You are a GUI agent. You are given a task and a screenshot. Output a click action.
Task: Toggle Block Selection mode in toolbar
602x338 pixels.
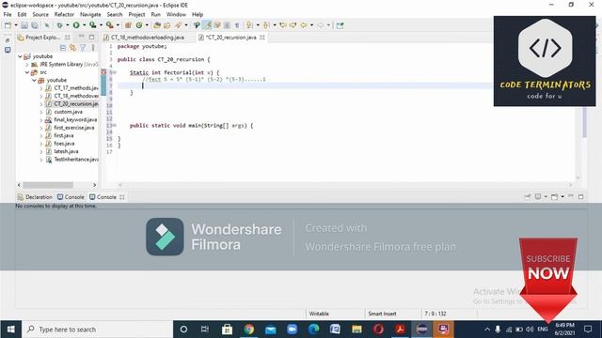(x=227, y=25)
